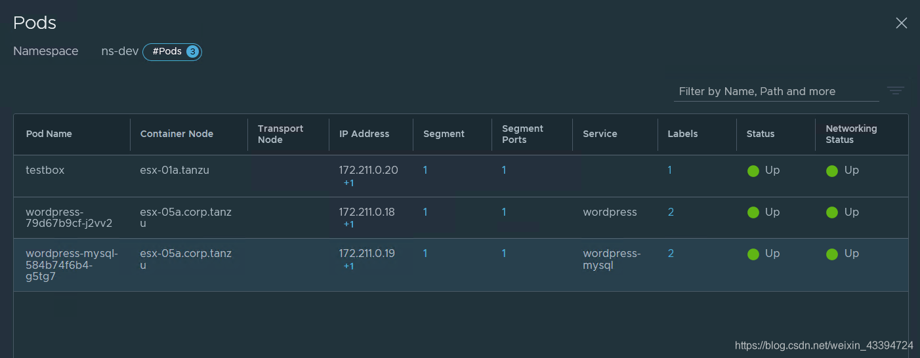Expand +1 more IPs for testbox
Image resolution: width=920 pixels, height=358 pixels.
point(348,183)
